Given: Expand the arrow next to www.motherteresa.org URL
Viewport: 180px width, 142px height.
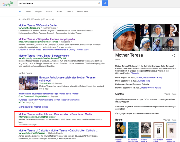Looking at the screenshot, I should point(41,28).
